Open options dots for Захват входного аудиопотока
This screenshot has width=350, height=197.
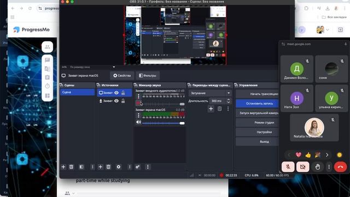coord(138,96)
